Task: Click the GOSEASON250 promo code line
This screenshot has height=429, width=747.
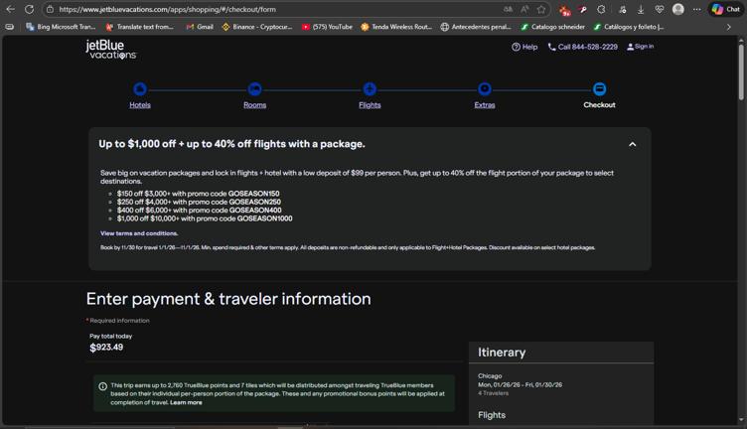Action: [x=199, y=202]
